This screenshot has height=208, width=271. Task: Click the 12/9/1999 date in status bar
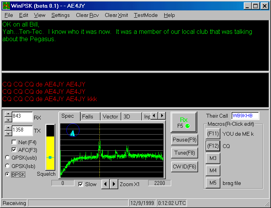142,203
